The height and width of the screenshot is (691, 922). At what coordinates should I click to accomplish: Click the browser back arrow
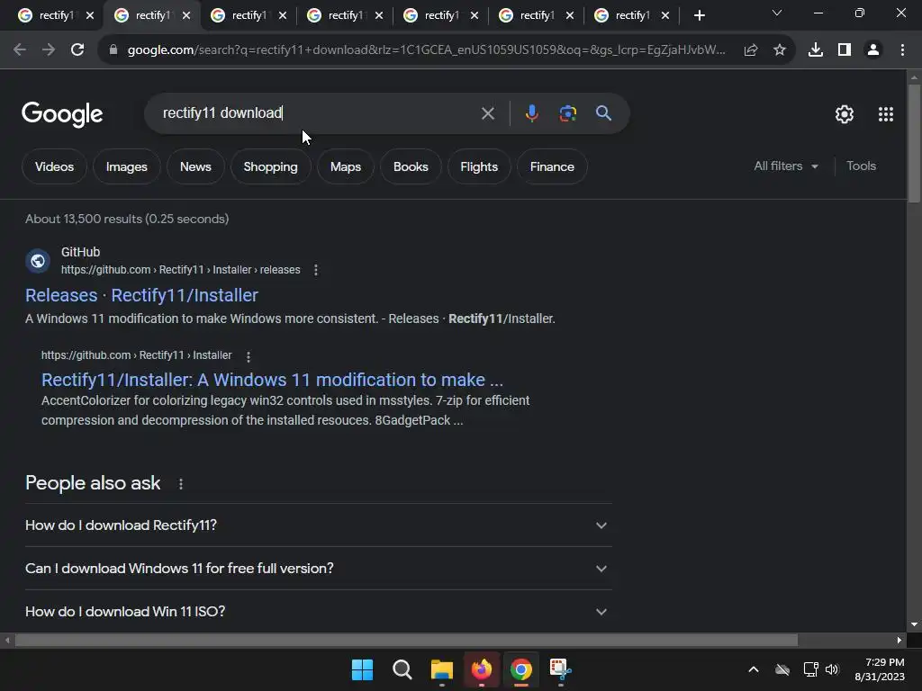coord(20,50)
